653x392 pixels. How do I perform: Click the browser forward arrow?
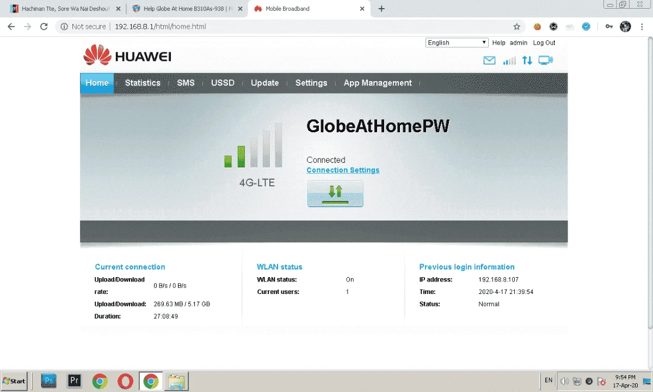(28, 26)
